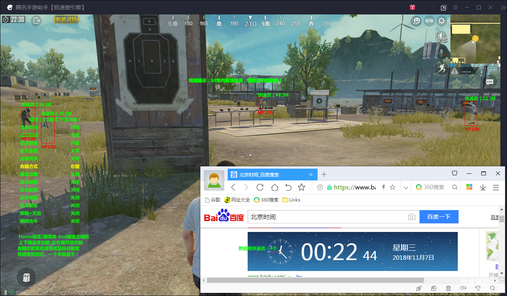The image size is (507, 296).
Task: Open a new browser tab
Action: click(x=324, y=174)
